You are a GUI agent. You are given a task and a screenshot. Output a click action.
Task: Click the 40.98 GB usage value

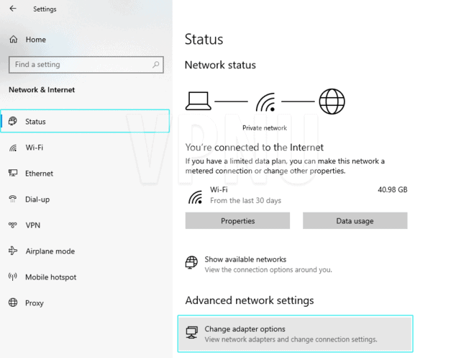(392, 189)
